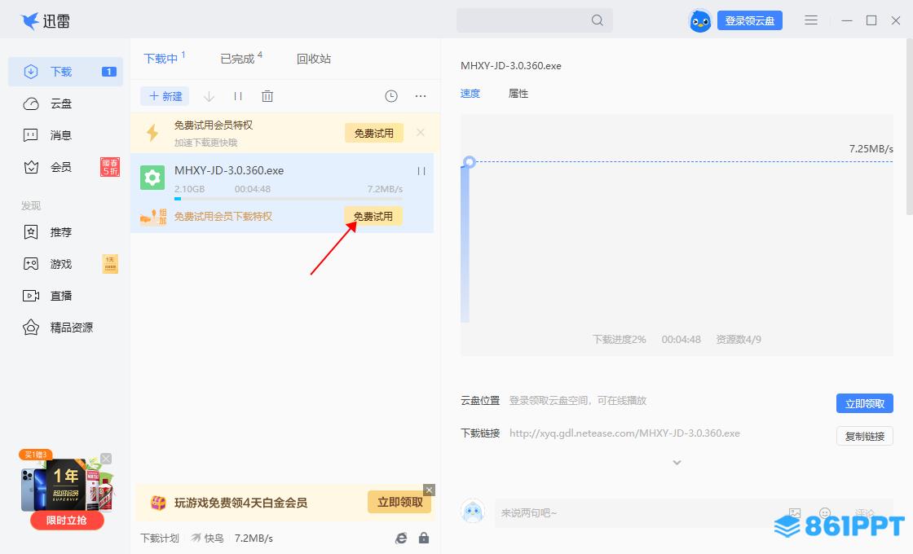Open the 下载 section in sidebar
This screenshot has height=554, width=913.
pos(65,72)
